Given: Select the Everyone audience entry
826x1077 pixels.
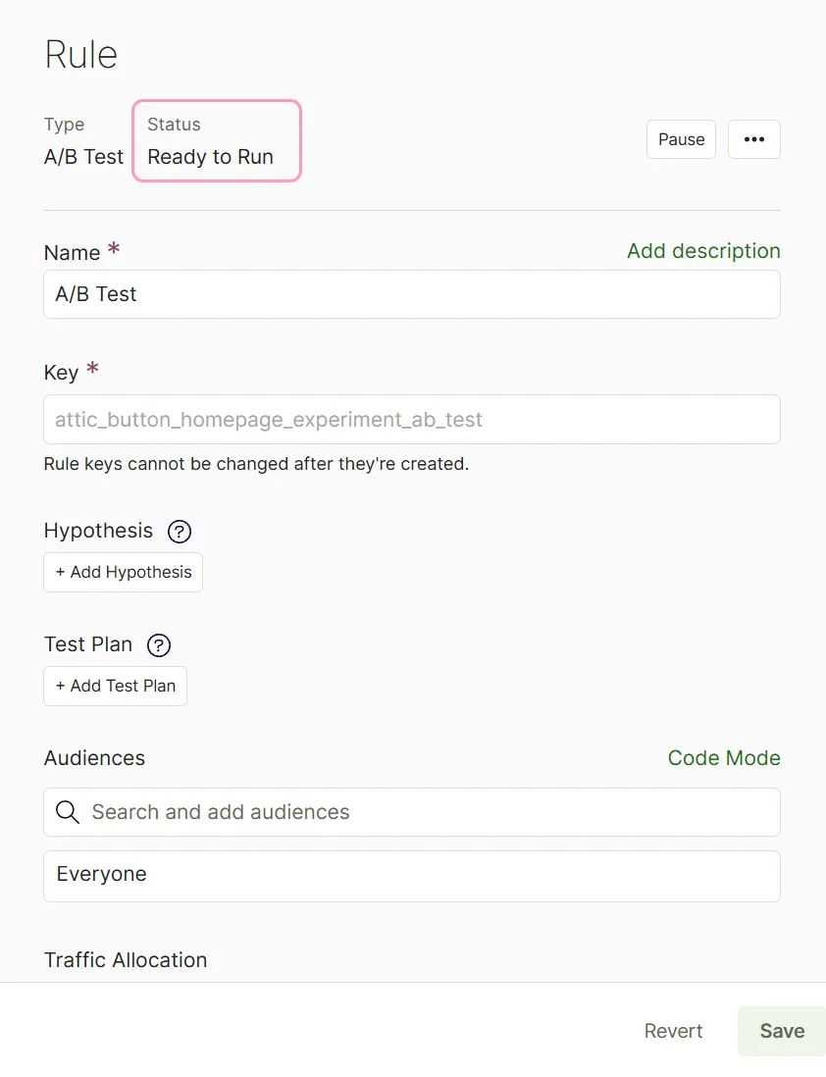Looking at the screenshot, I should click(412, 877).
